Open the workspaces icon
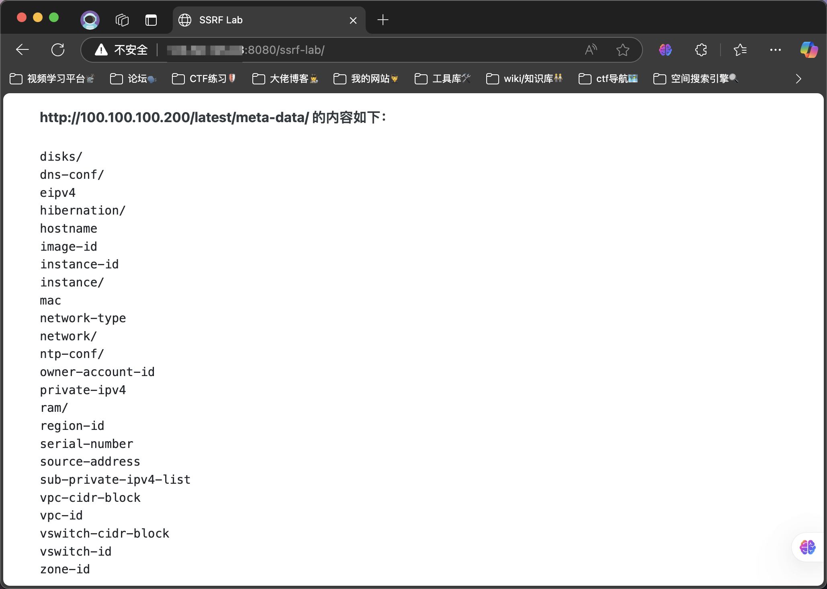The height and width of the screenshot is (589, 827). [122, 20]
